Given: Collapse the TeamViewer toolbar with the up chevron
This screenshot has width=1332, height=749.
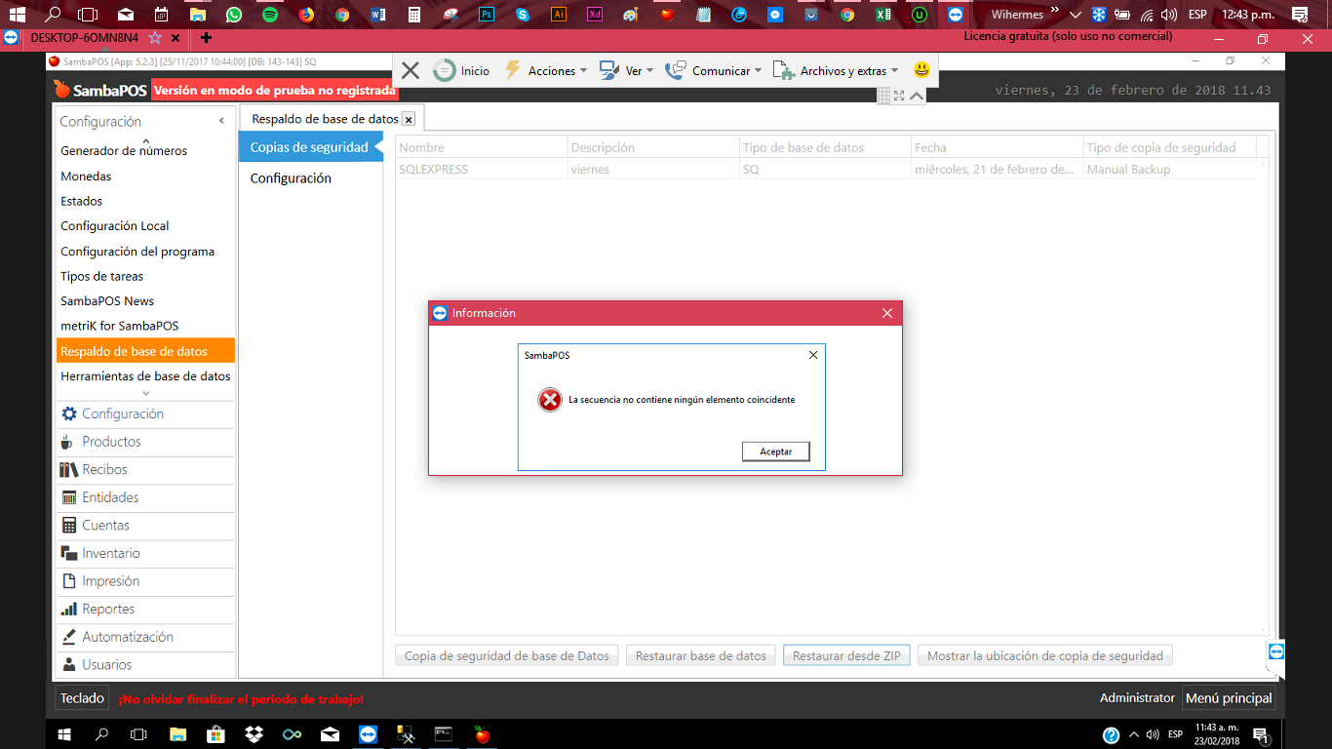Looking at the screenshot, I should [x=917, y=96].
